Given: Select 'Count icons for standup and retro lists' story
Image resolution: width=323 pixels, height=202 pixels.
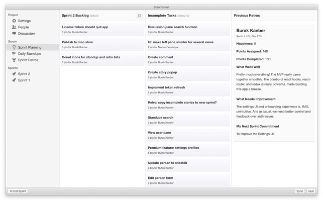Looking at the screenshot, I should 102,59.
